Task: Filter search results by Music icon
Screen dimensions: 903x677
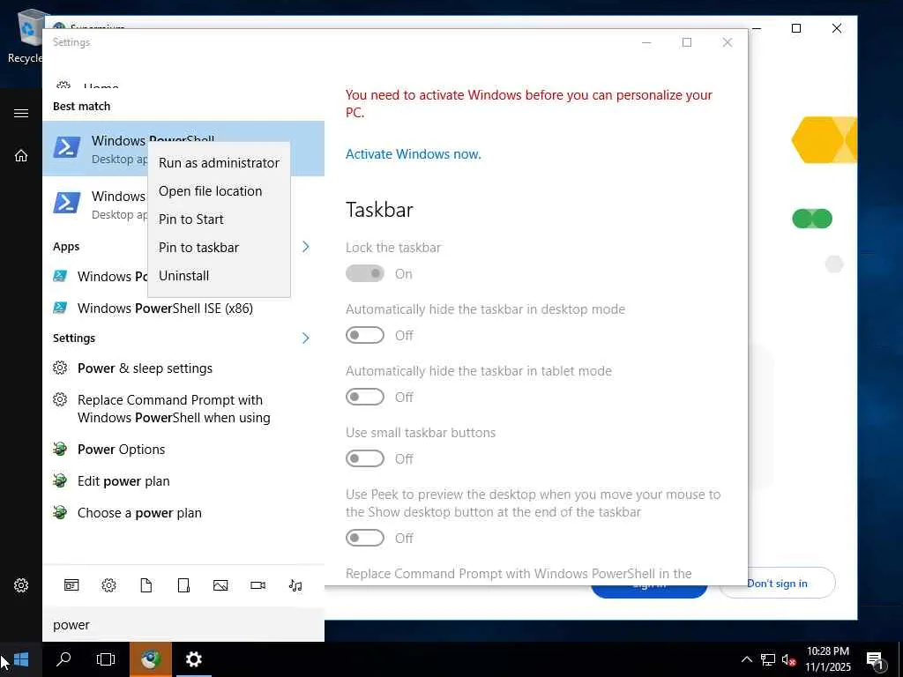Action: pos(295,585)
